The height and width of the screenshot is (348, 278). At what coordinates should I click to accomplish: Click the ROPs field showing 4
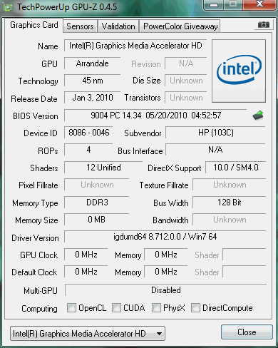88,150
